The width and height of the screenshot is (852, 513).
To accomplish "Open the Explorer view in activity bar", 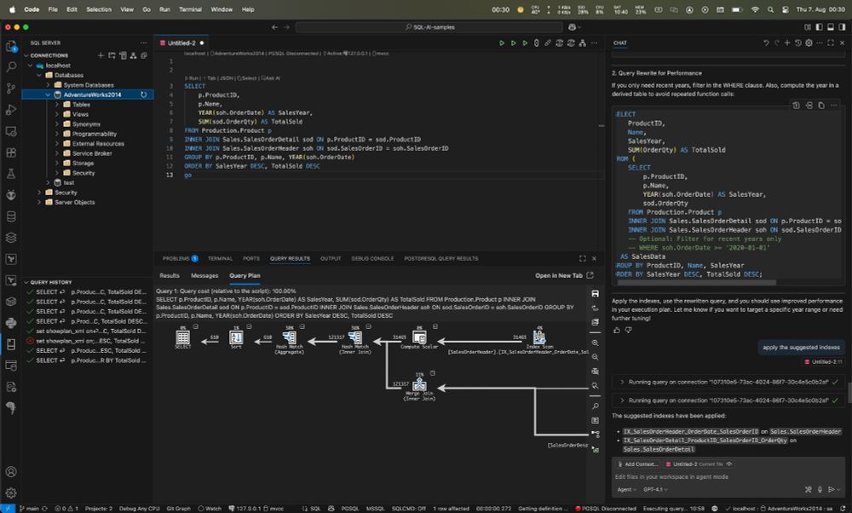I will (x=11, y=47).
